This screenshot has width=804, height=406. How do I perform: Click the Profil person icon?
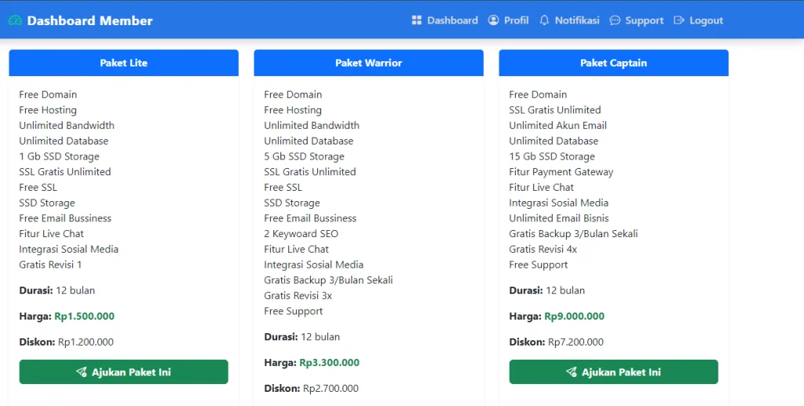[493, 20]
